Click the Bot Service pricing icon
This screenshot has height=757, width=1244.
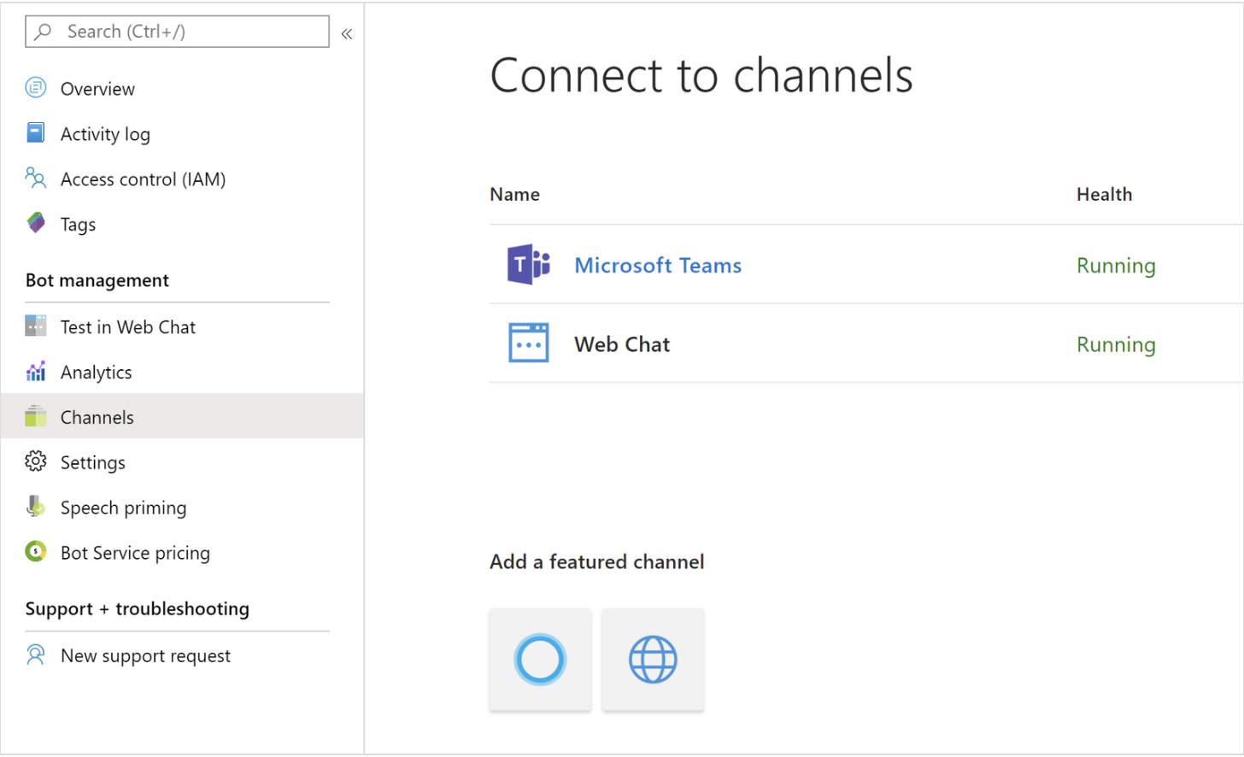click(x=36, y=552)
